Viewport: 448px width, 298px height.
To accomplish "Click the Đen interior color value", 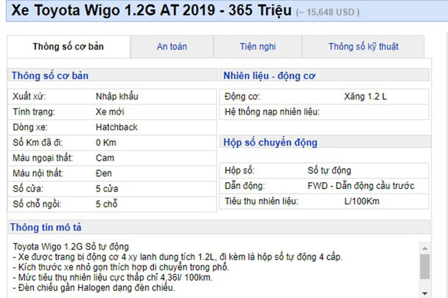I will pos(103,173).
